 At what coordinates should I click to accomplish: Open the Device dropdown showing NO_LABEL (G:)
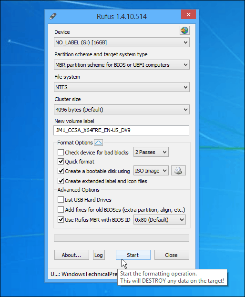click(122, 42)
